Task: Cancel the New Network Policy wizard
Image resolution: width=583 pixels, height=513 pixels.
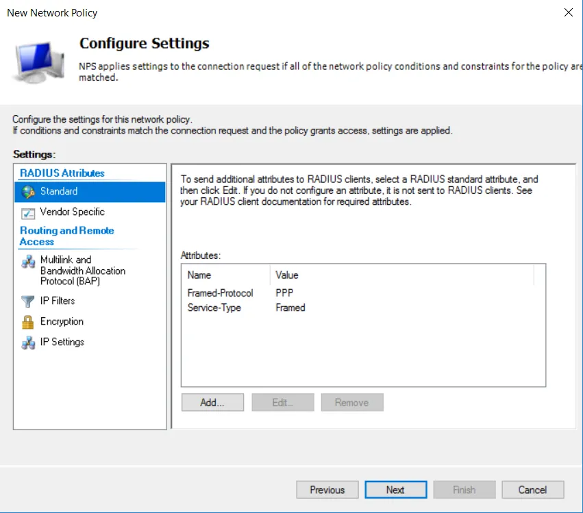Action: [532, 489]
